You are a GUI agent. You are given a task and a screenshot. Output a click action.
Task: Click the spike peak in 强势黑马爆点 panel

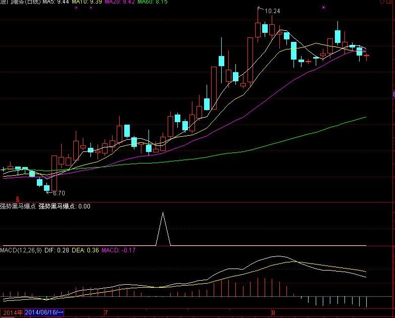(163, 214)
